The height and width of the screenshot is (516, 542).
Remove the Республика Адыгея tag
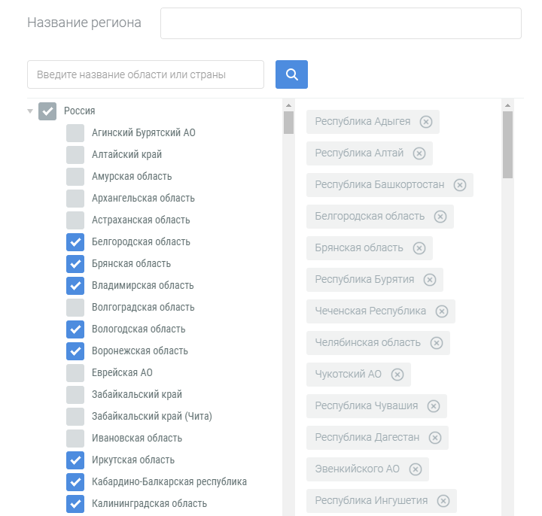[426, 122]
